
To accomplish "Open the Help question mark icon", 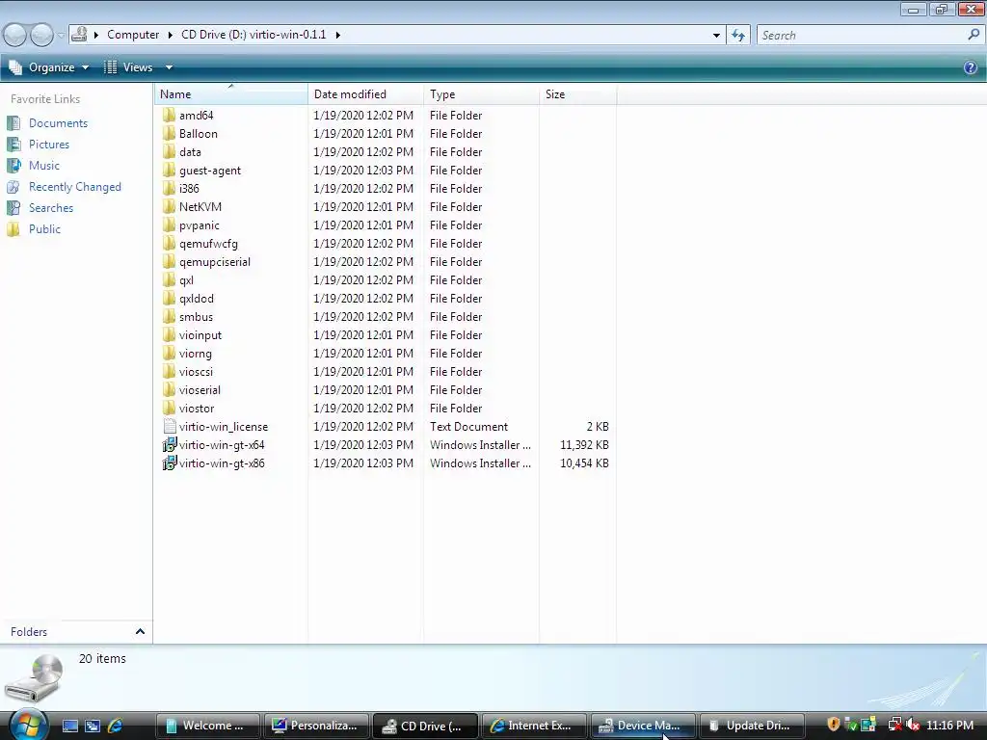I will click(x=970, y=67).
